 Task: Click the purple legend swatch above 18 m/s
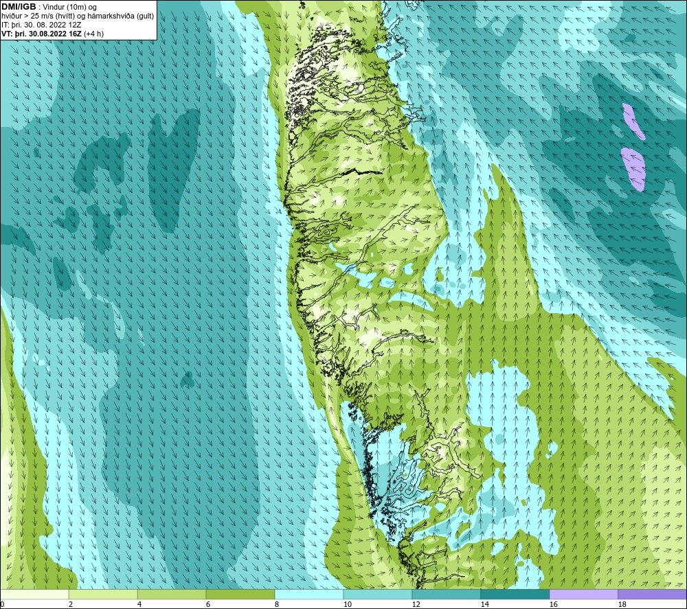(653, 594)
